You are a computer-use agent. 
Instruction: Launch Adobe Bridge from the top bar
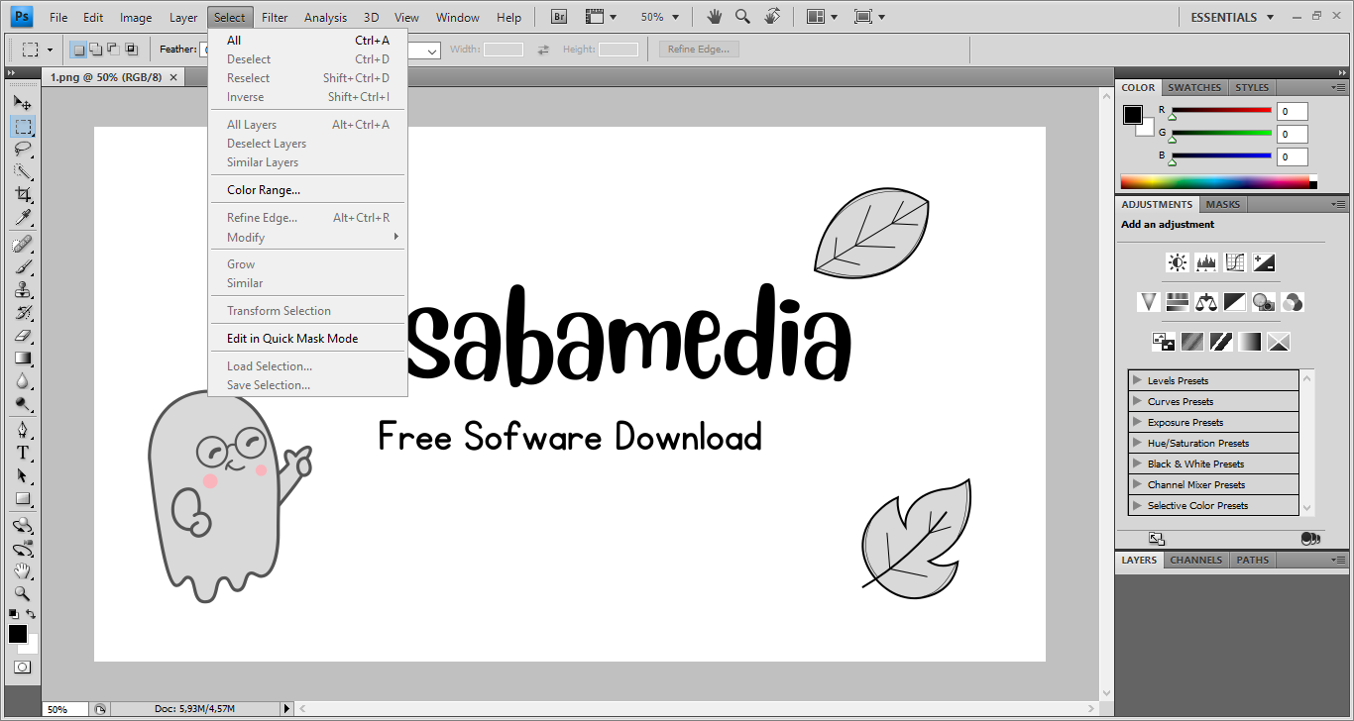[x=559, y=17]
